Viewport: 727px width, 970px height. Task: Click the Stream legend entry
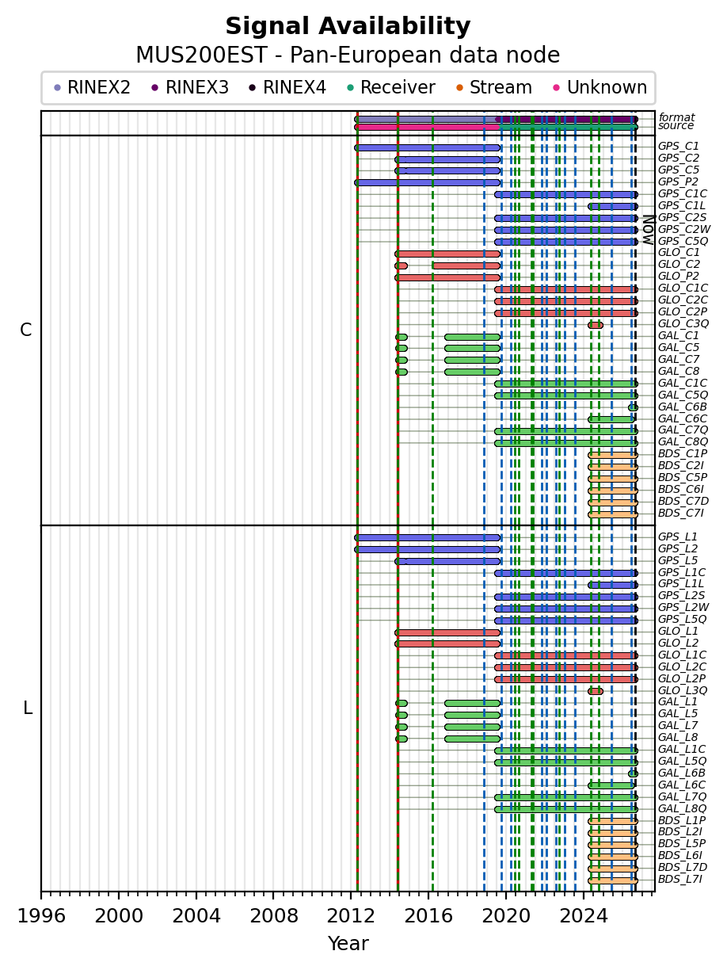point(493,88)
